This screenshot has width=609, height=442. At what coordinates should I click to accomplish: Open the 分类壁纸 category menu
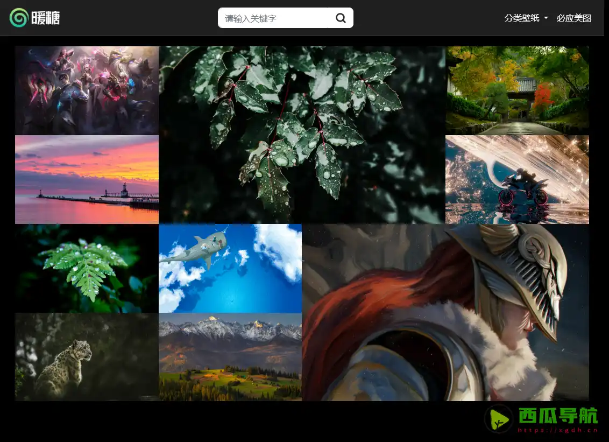point(521,18)
